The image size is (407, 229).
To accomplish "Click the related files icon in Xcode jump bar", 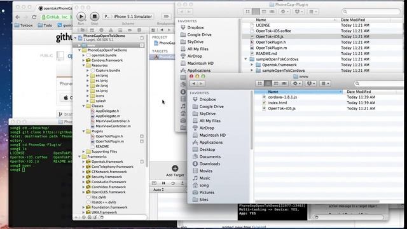I will 153,30.
